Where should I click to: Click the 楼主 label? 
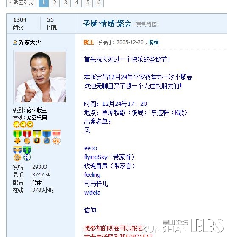click(x=89, y=42)
